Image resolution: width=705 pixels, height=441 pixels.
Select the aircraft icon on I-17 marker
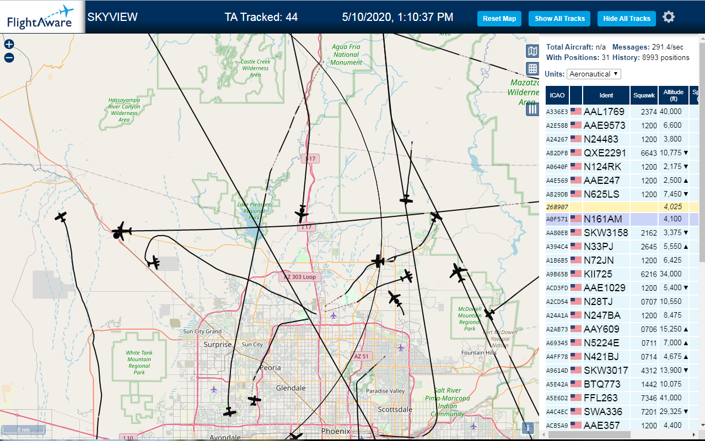pyautogui.click(x=302, y=213)
